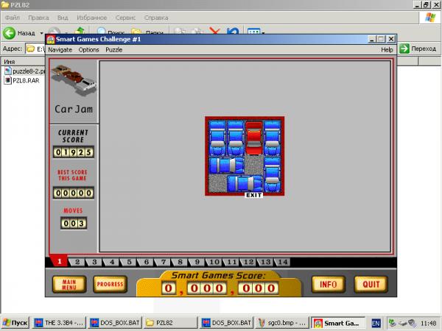The width and height of the screenshot is (442, 331).
Task: Open the Navigate menu
Action: click(60, 50)
